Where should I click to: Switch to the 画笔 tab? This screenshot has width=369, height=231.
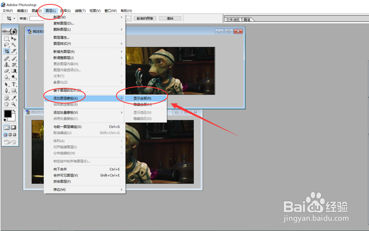click(x=247, y=20)
